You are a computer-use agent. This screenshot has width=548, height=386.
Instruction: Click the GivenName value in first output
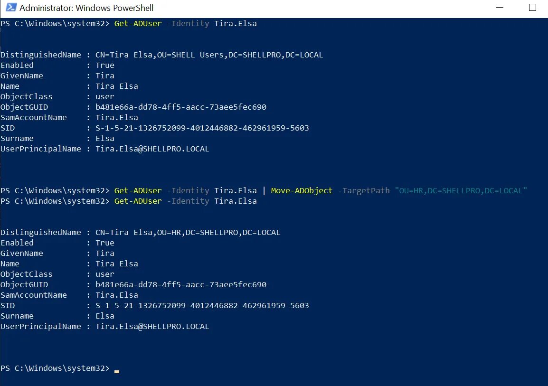(x=104, y=75)
